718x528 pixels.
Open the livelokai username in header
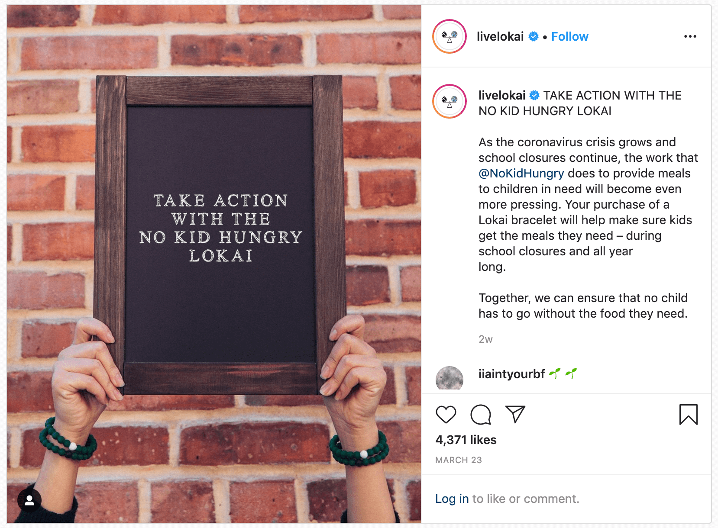[x=500, y=37]
